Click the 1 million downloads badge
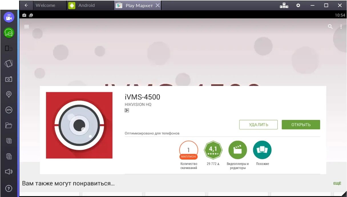This screenshot has width=347, height=197. pyautogui.click(x=189, y=150)
